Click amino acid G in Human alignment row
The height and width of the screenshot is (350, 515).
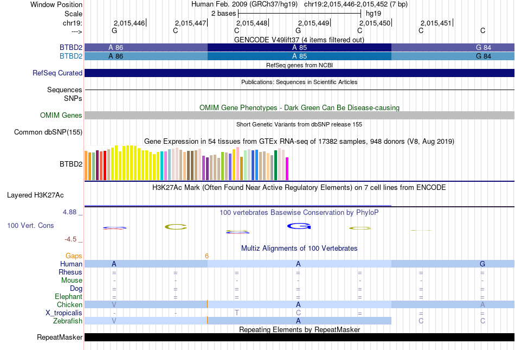tap(482, 264)
